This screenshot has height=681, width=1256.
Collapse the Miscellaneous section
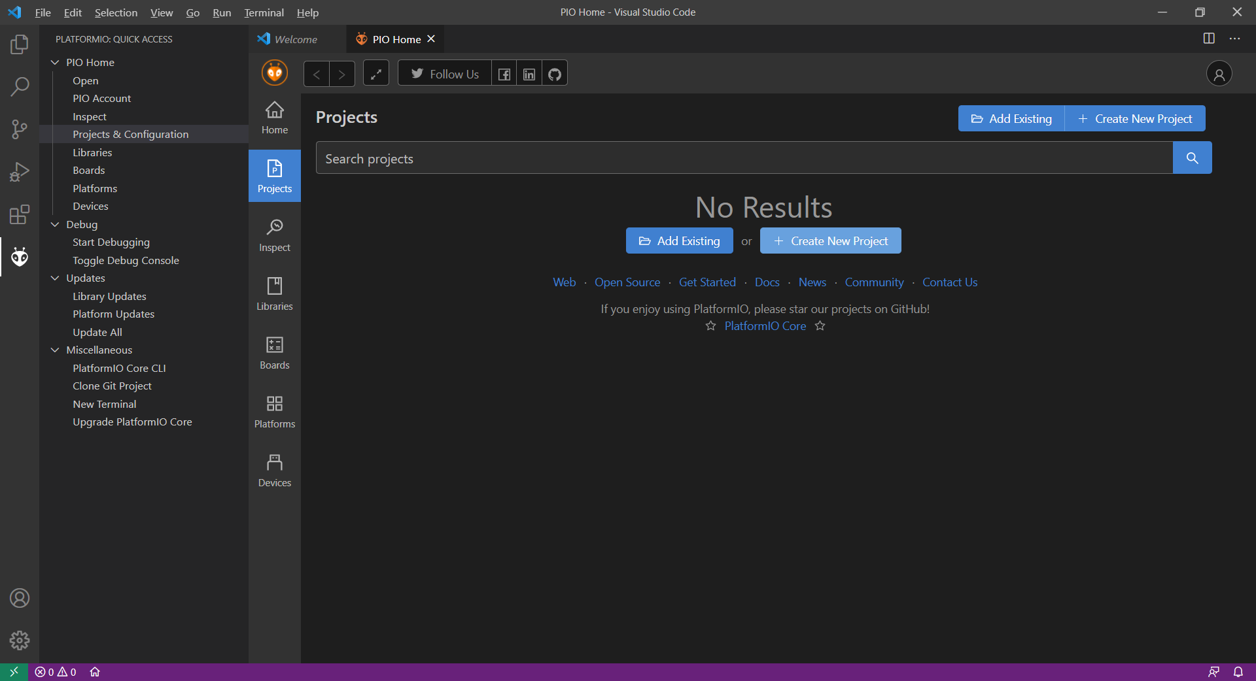point(55,350)
